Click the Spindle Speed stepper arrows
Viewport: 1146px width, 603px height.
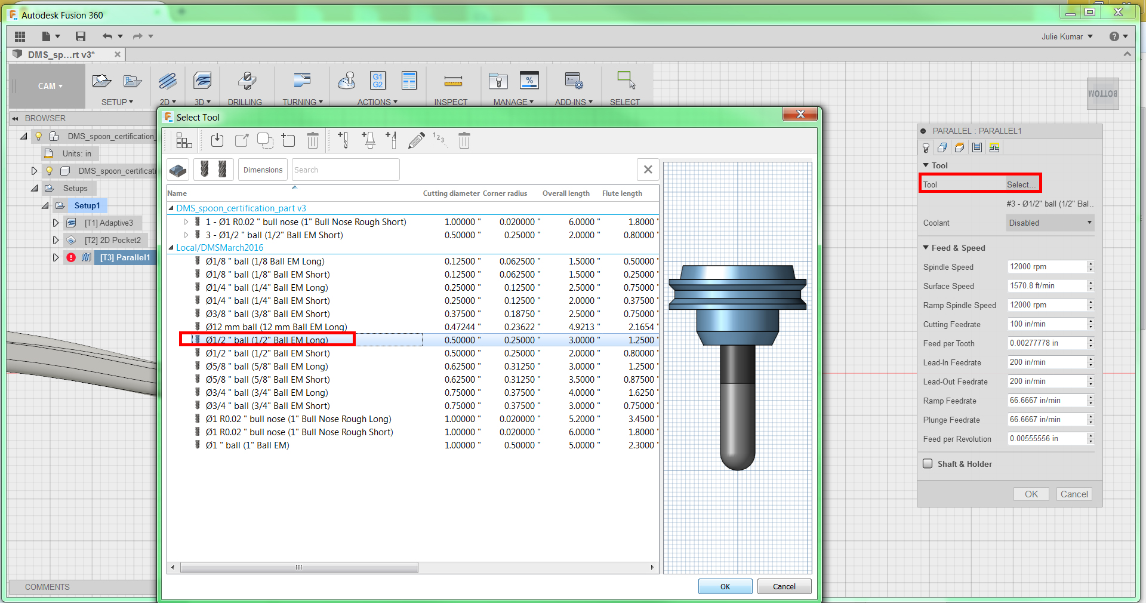1090,266
